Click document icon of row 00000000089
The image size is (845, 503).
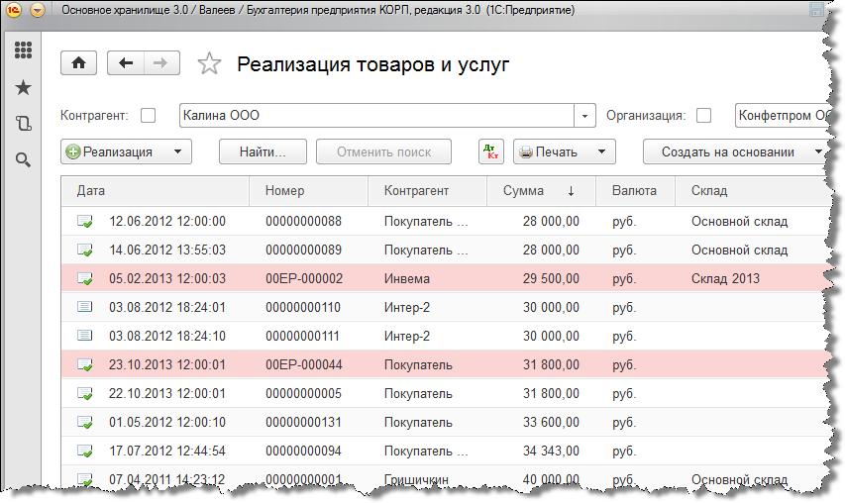coord(84,250)
